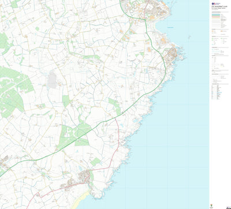Click the road classification colour key bands
The height and width of the screenshot is (209, 231).
(x=216, y=17)
